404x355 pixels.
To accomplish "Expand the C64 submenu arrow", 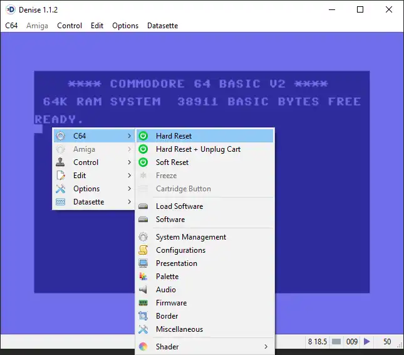I will coord(129,135).
